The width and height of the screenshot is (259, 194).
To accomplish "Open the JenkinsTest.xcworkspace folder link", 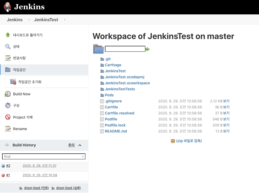I will click(127, 83).
